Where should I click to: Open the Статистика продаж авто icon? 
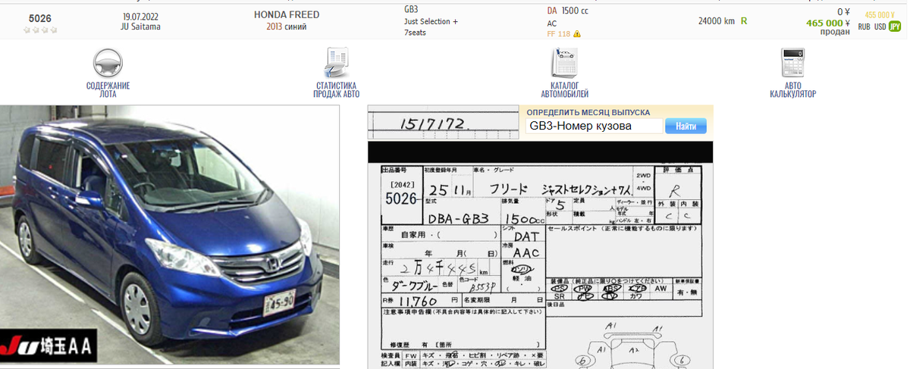coord(335,63)
